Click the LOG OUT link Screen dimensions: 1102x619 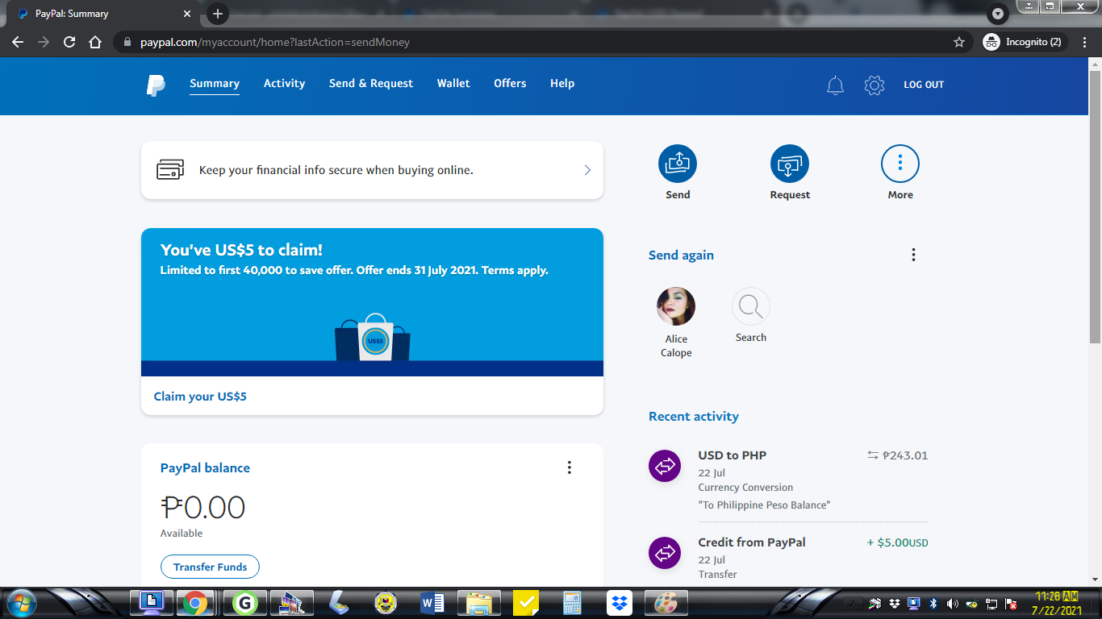924,85
